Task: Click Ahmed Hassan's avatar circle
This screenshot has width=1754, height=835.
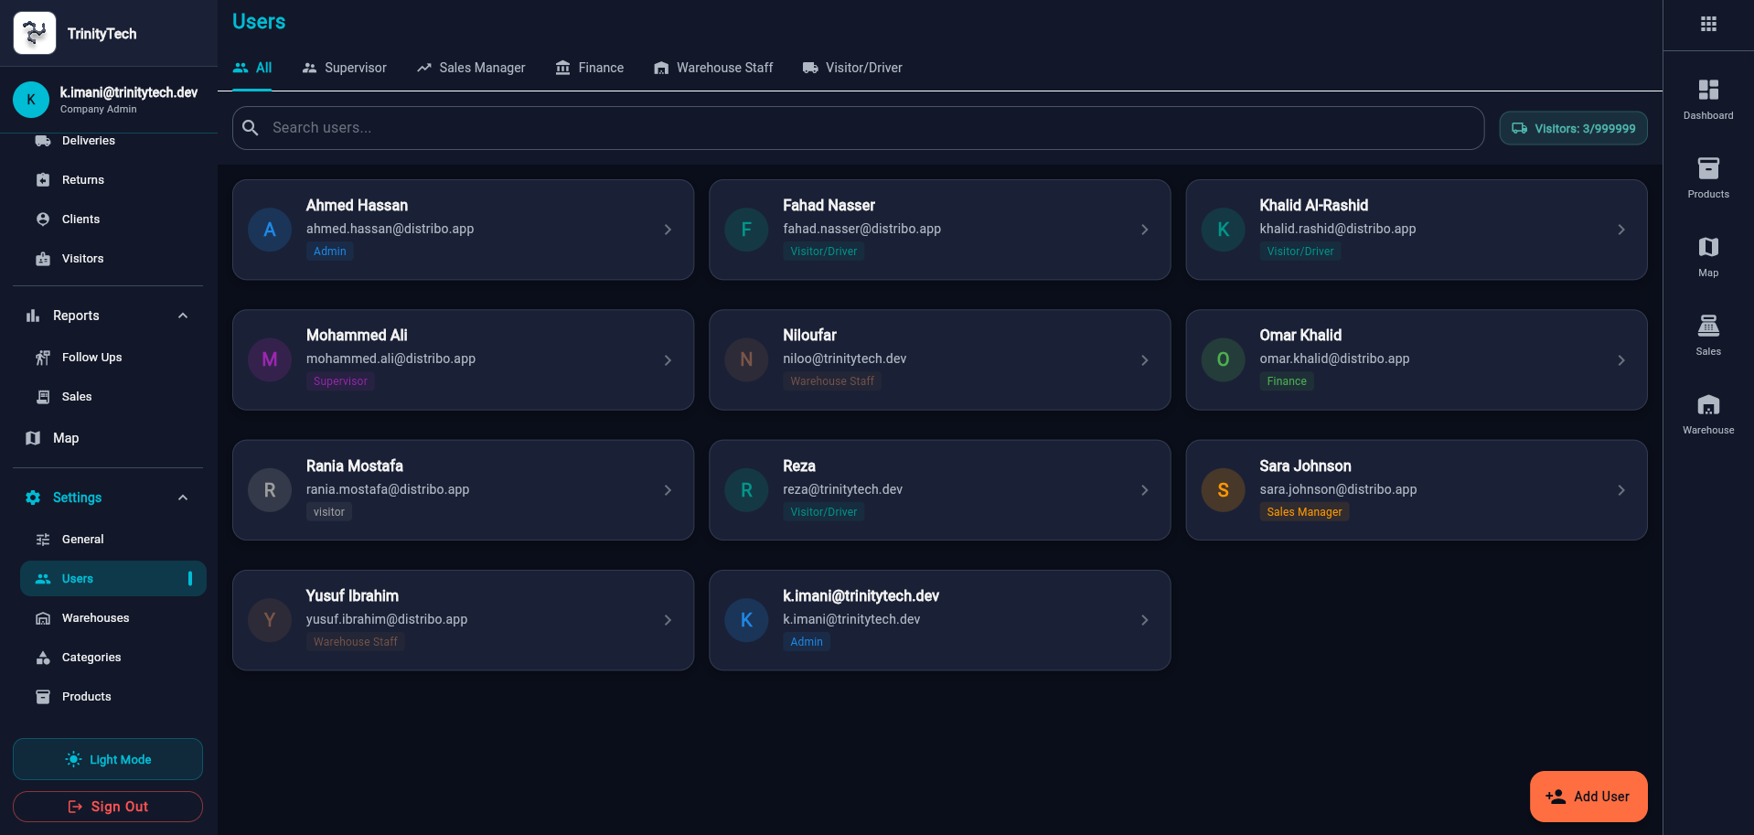Action: [x=270, y=230]
